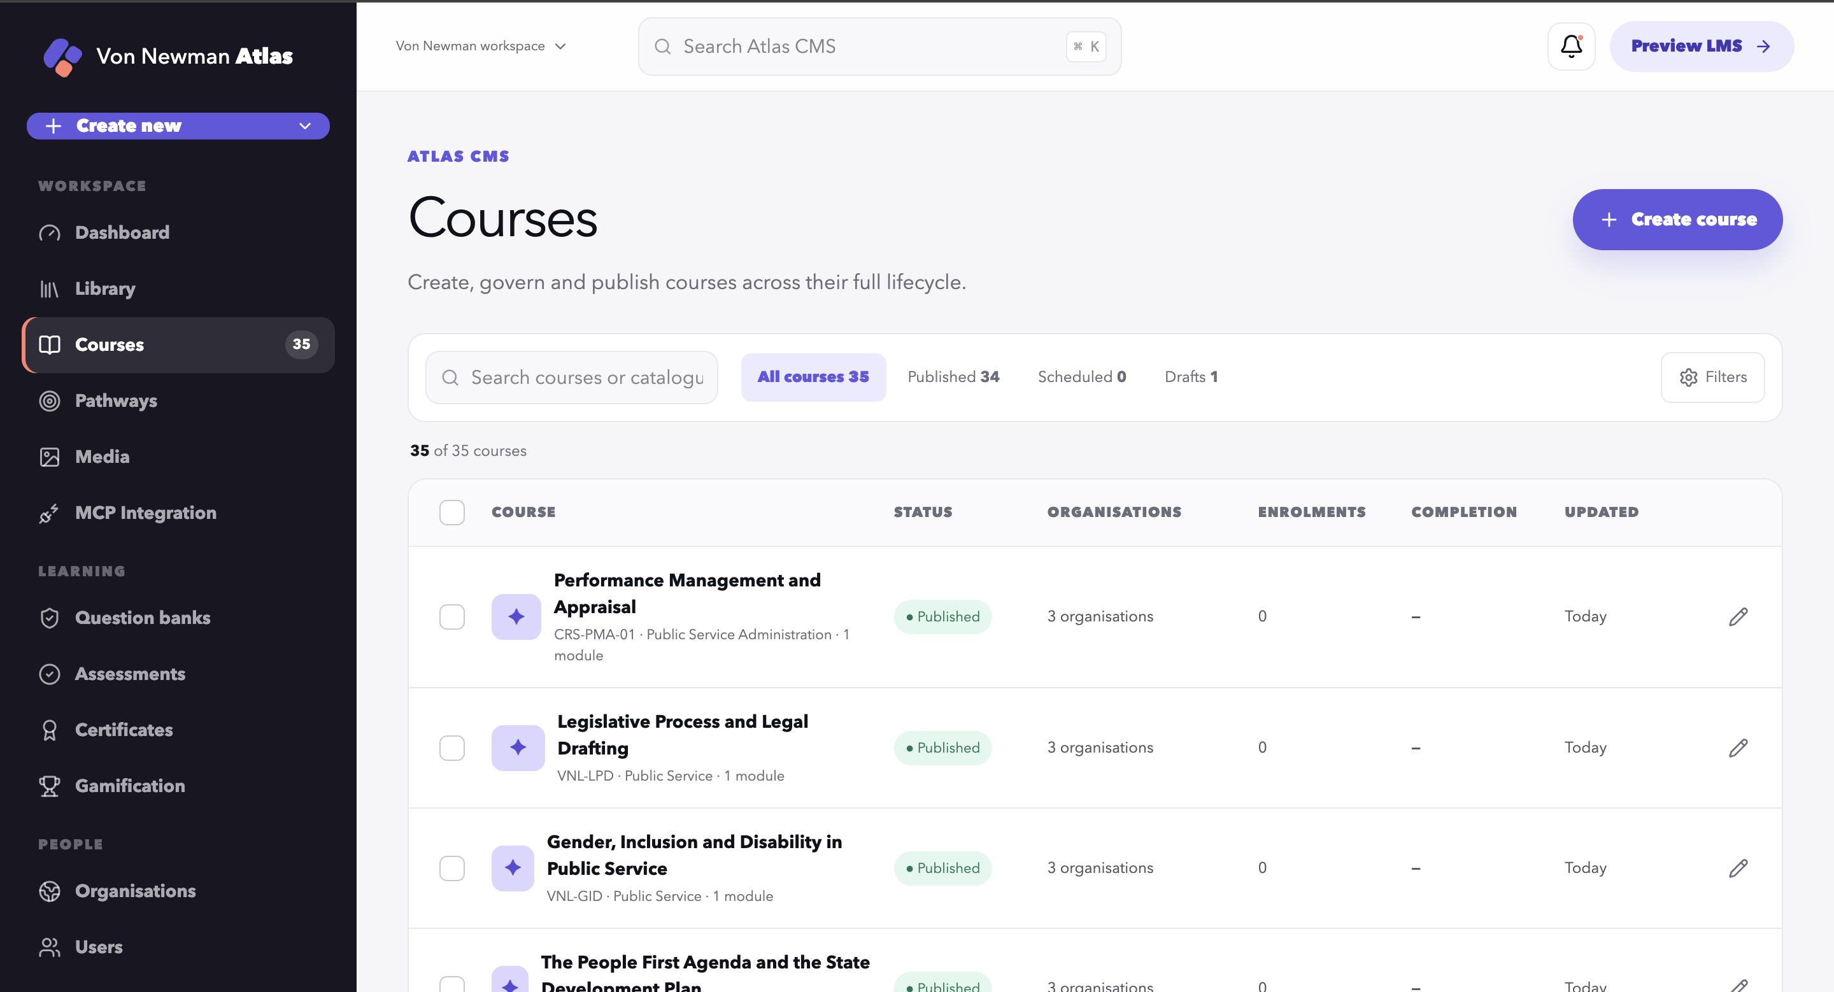This screenshot has width=1834, height=992.
Task: Click the COURSE column header
Action: coord(523,513)
